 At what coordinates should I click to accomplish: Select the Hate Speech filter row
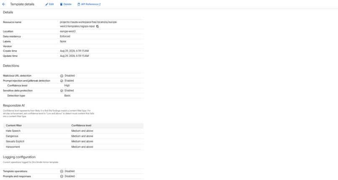(73, 131)
